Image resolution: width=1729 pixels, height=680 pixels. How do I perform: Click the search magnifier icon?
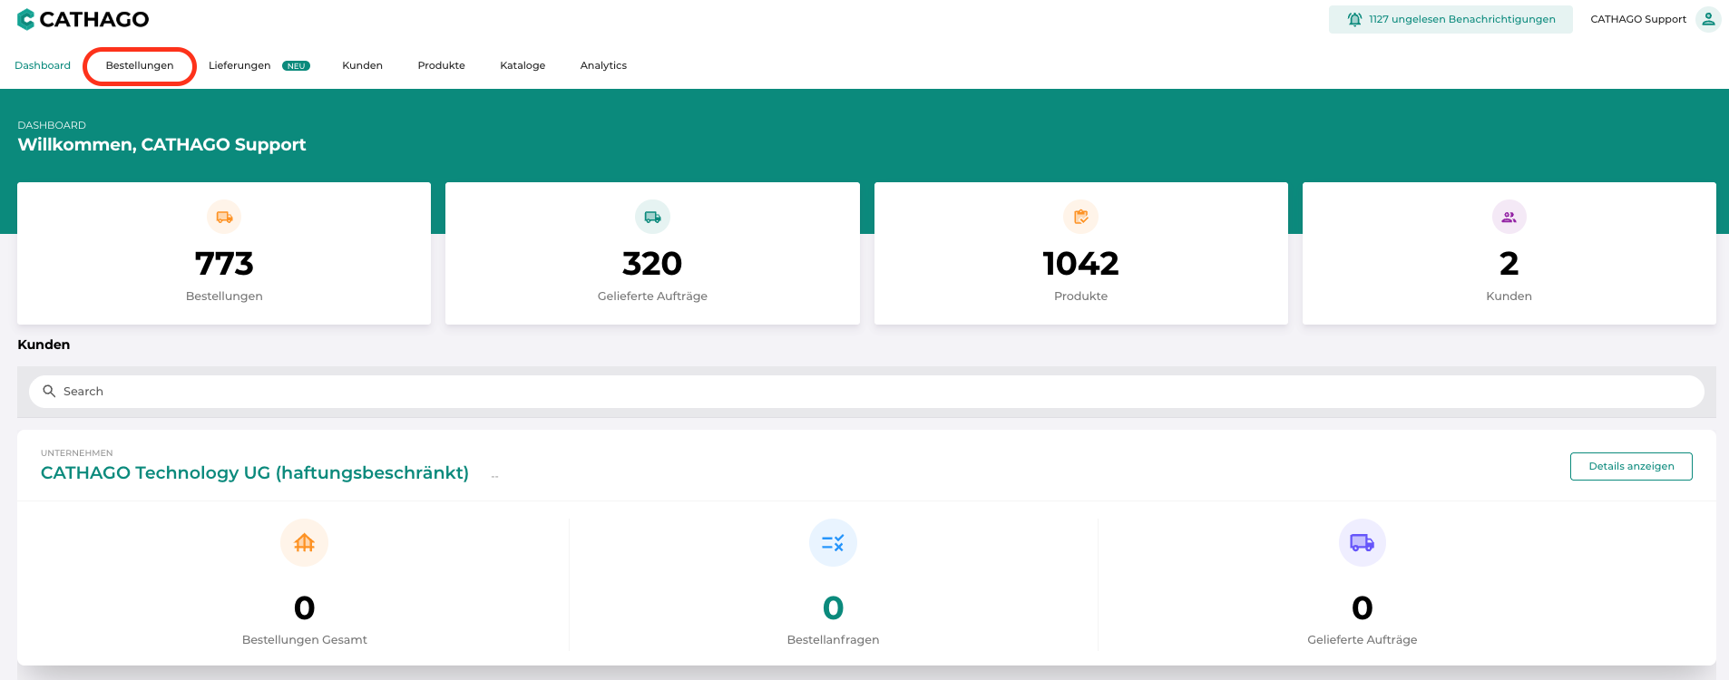point(49,391)
